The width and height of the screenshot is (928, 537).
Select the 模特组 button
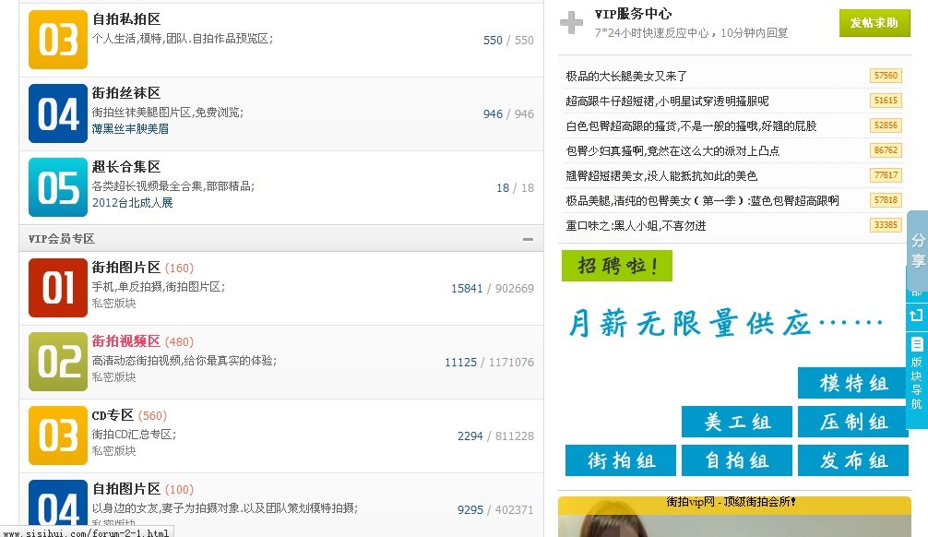click(x=852, y=383)
